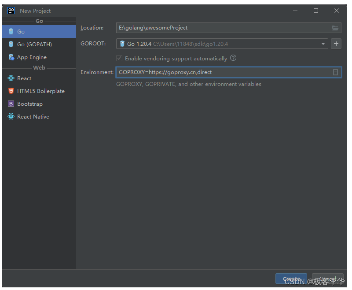Click the Bootstrap B icon
352x290 pixels.
(x=11, y=104)
